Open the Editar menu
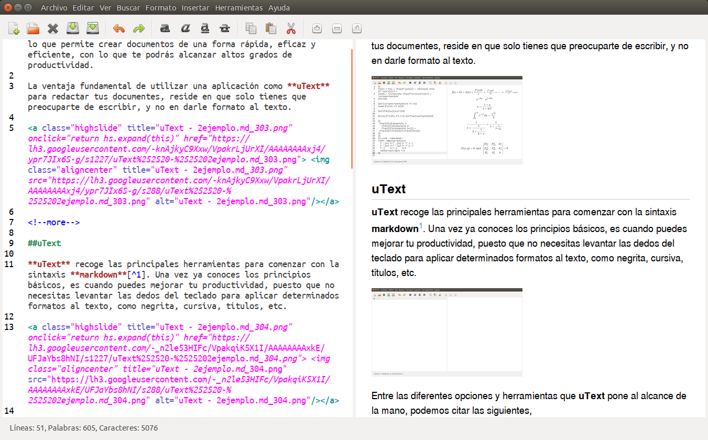The image size is (708, 440). click(x=83, y=8)
